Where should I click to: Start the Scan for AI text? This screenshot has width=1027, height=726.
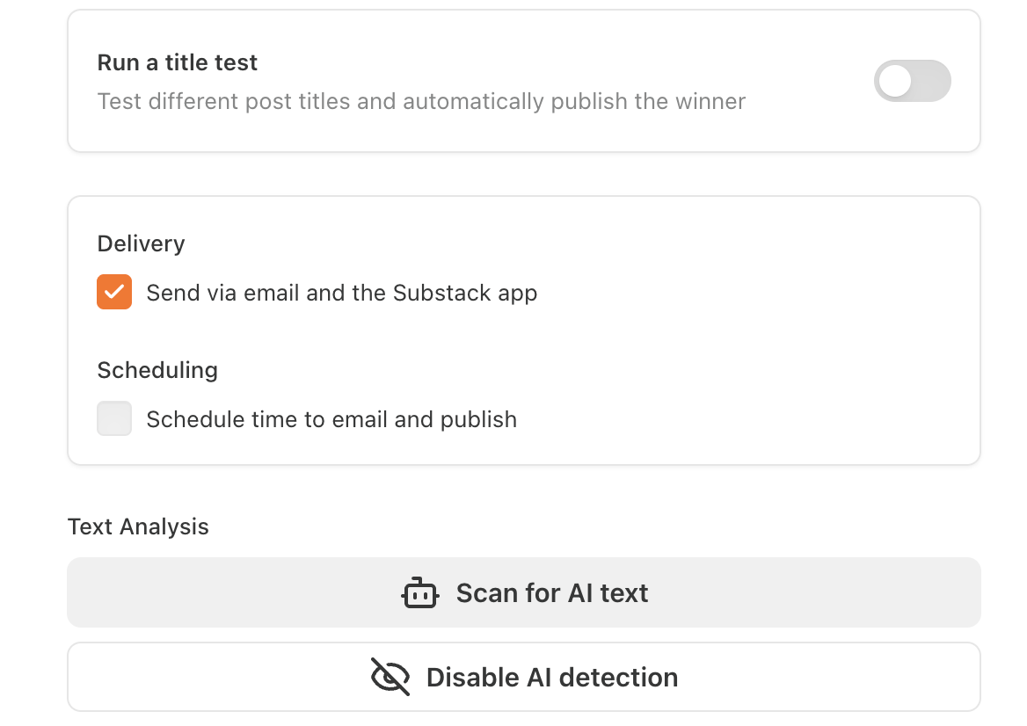coord(524,592)
